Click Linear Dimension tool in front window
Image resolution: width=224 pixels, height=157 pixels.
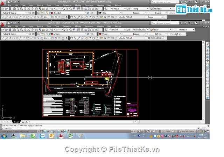[71, 38]
